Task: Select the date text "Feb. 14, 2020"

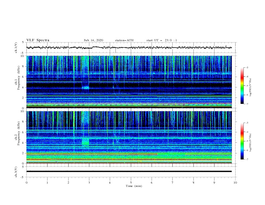Action: 93,40
